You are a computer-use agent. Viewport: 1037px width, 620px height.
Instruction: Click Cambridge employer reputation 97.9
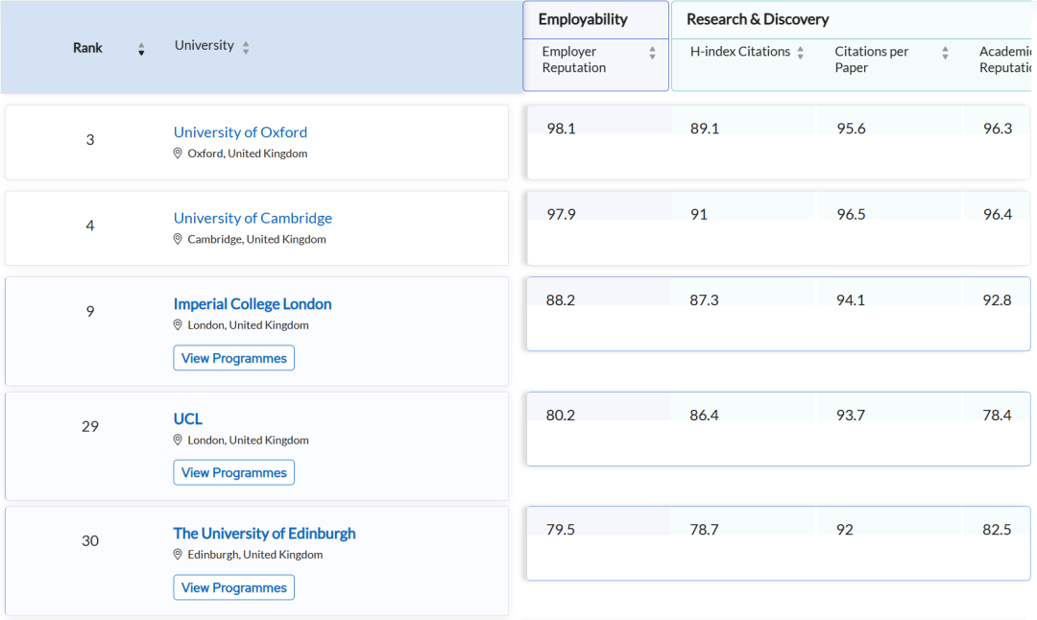[x=561, y=215]
